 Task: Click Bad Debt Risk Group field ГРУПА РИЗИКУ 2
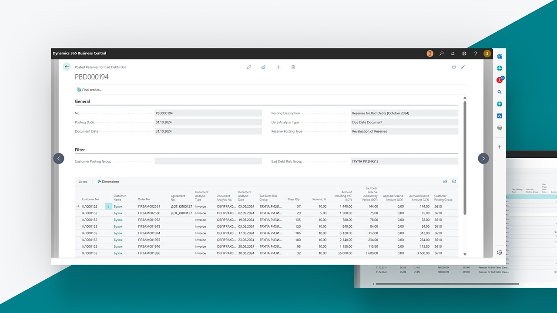[x=405, y=161]
